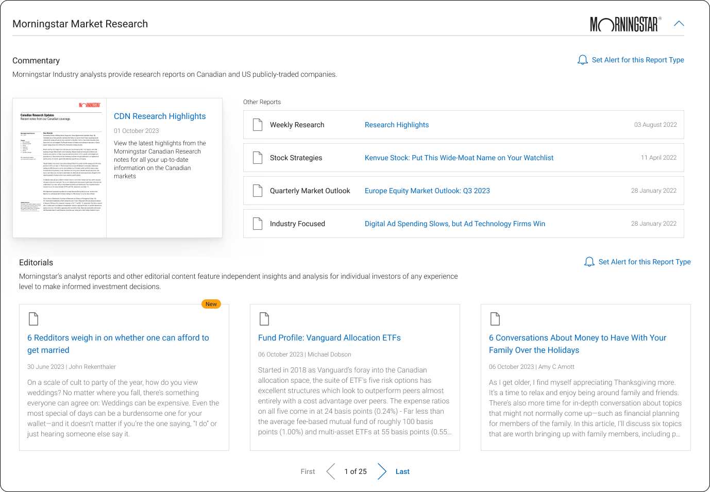Open Fund Profile: Vanguard Allocation ETFs article
The image size is (710, 492).
tap(329, 338)
